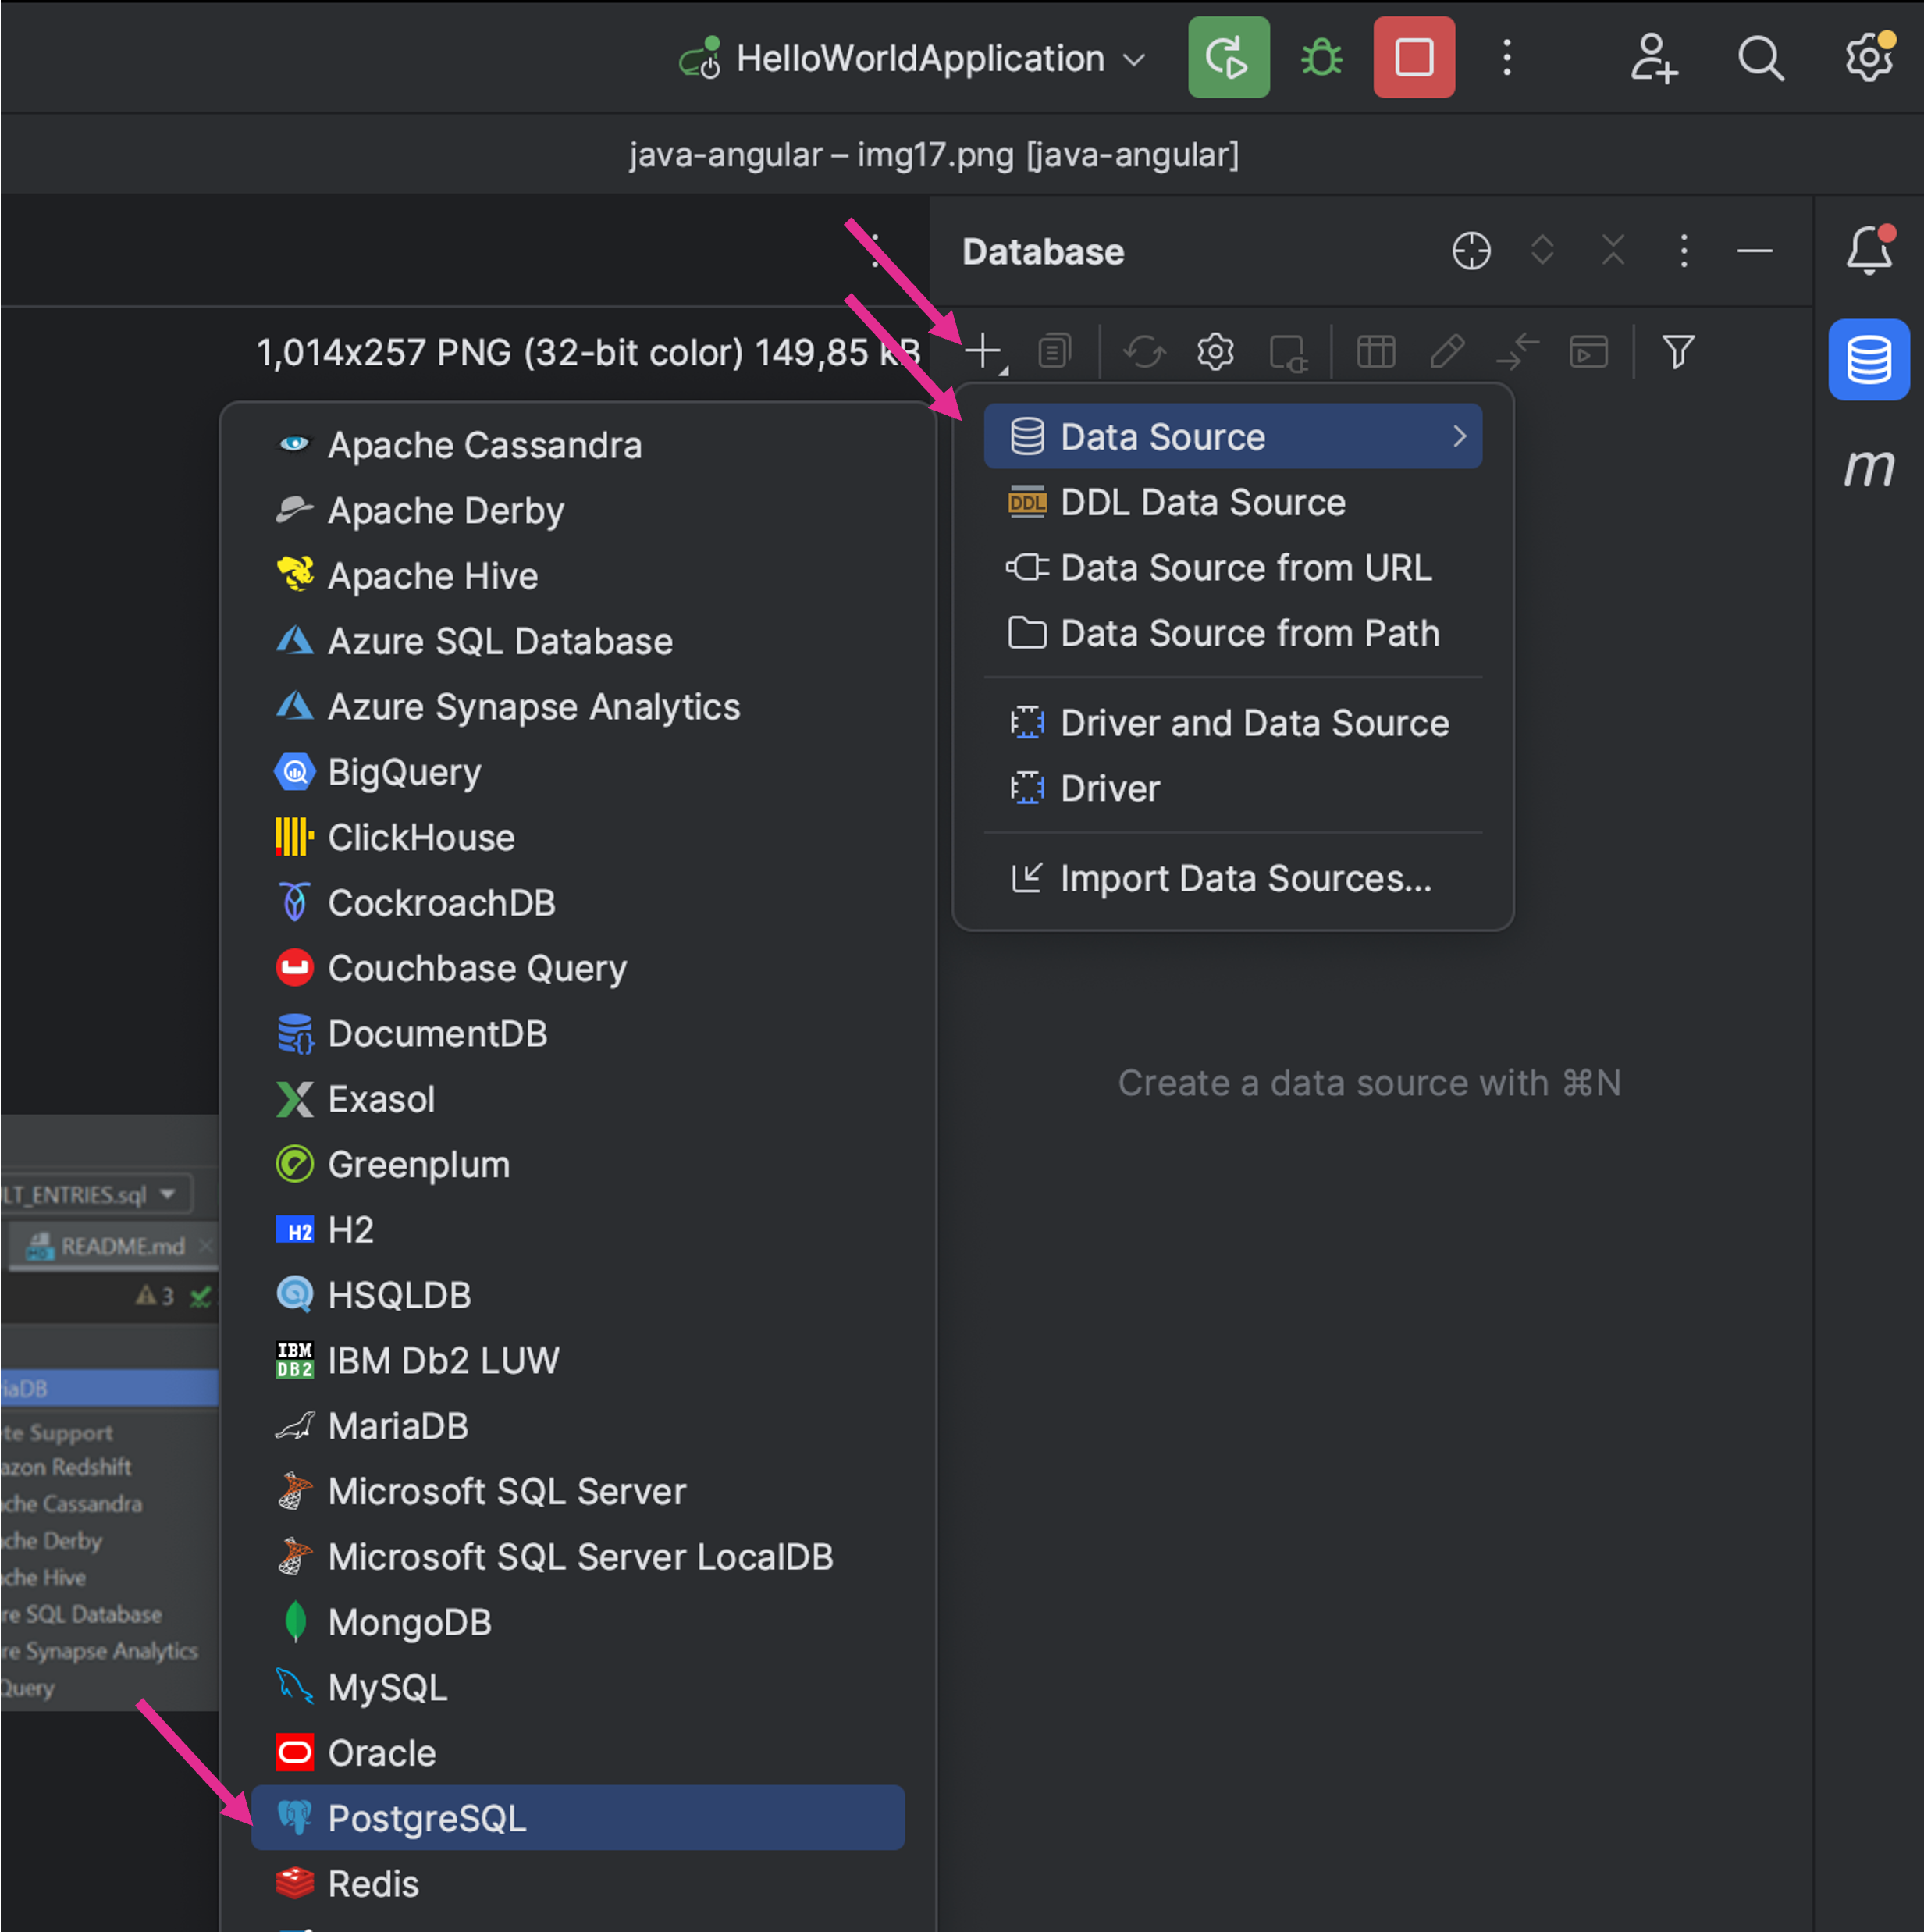The height and width of the screenshot is (1932, 1924).
Task: Choose Apache Cassandra data source
Action: (x=578, y=445)
